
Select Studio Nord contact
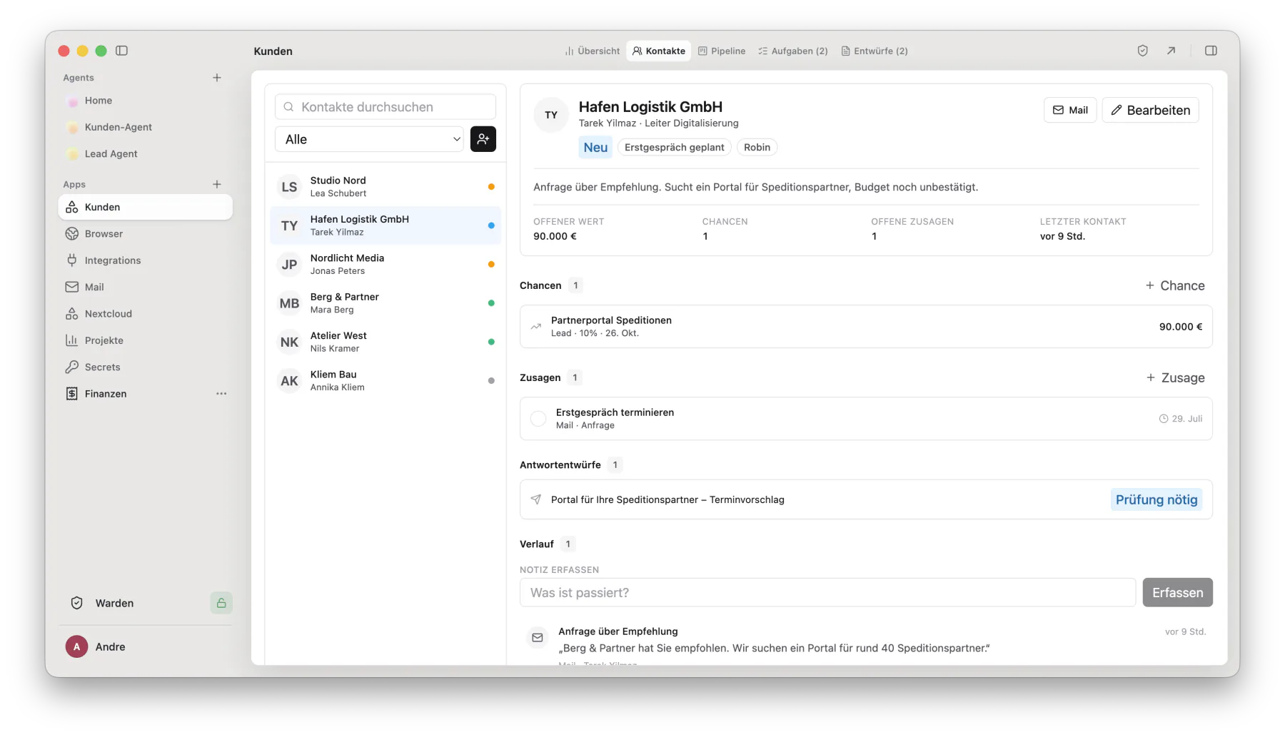(x=385, y=187)
